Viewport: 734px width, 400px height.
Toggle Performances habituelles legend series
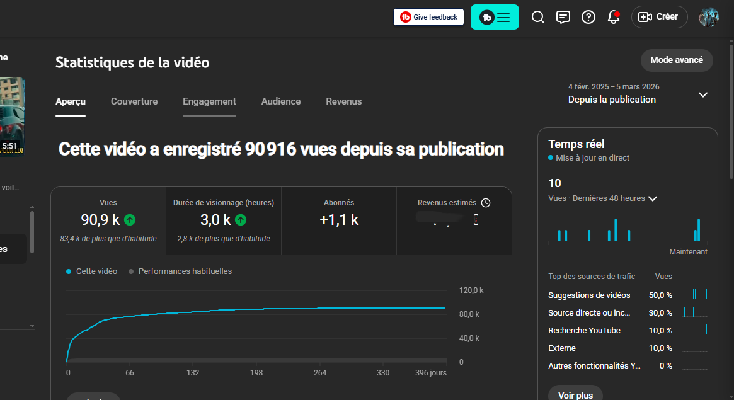(180, 271)
